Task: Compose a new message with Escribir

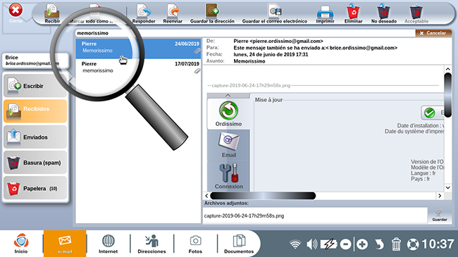Action: point(35,86)
